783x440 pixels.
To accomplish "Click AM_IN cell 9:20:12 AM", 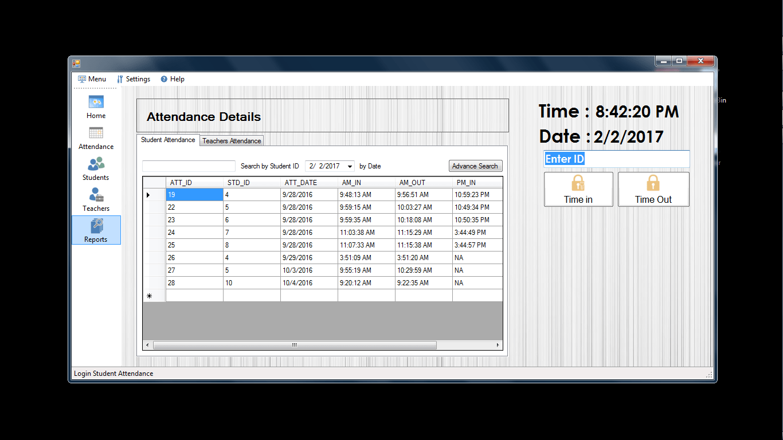I will click(366, 283).
